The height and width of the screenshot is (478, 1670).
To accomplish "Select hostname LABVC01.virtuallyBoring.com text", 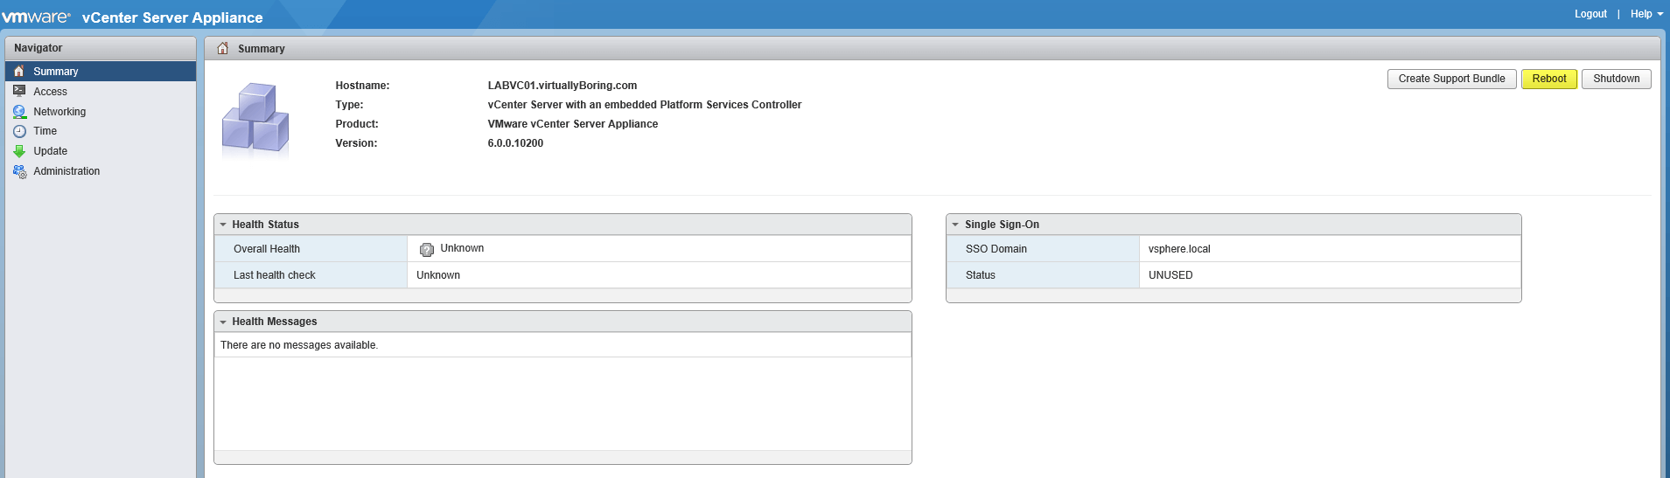I will click(x=562, y=86).
